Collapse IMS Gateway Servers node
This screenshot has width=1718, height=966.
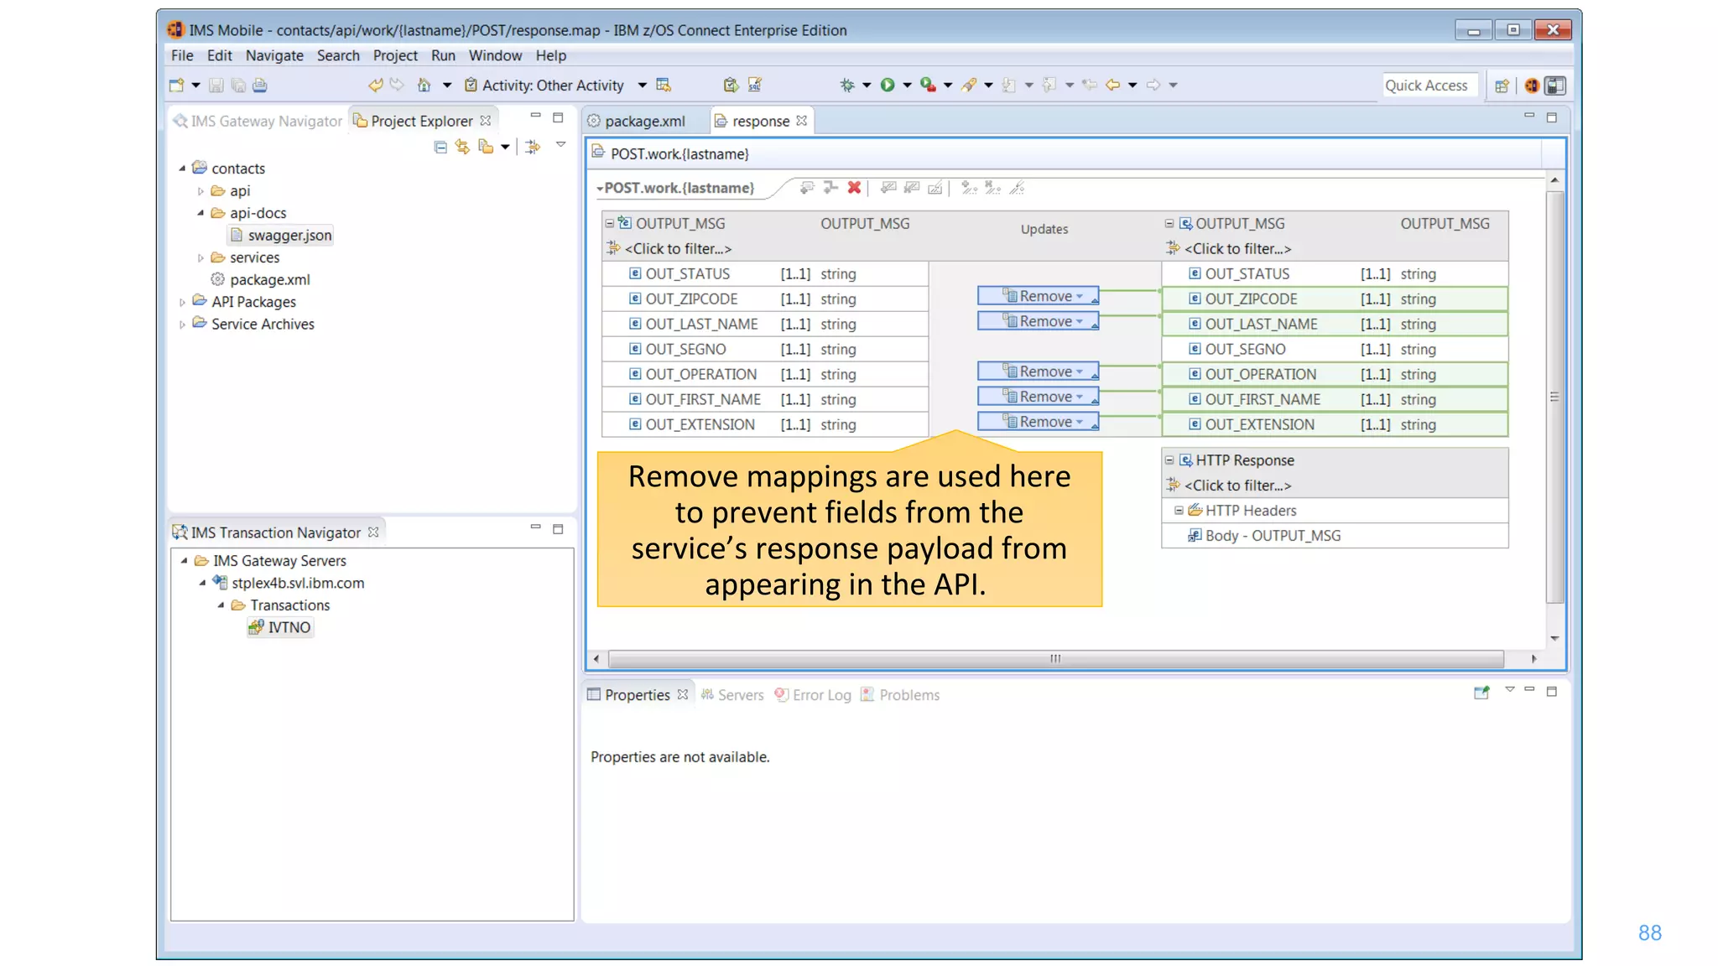tap(184, 561)
